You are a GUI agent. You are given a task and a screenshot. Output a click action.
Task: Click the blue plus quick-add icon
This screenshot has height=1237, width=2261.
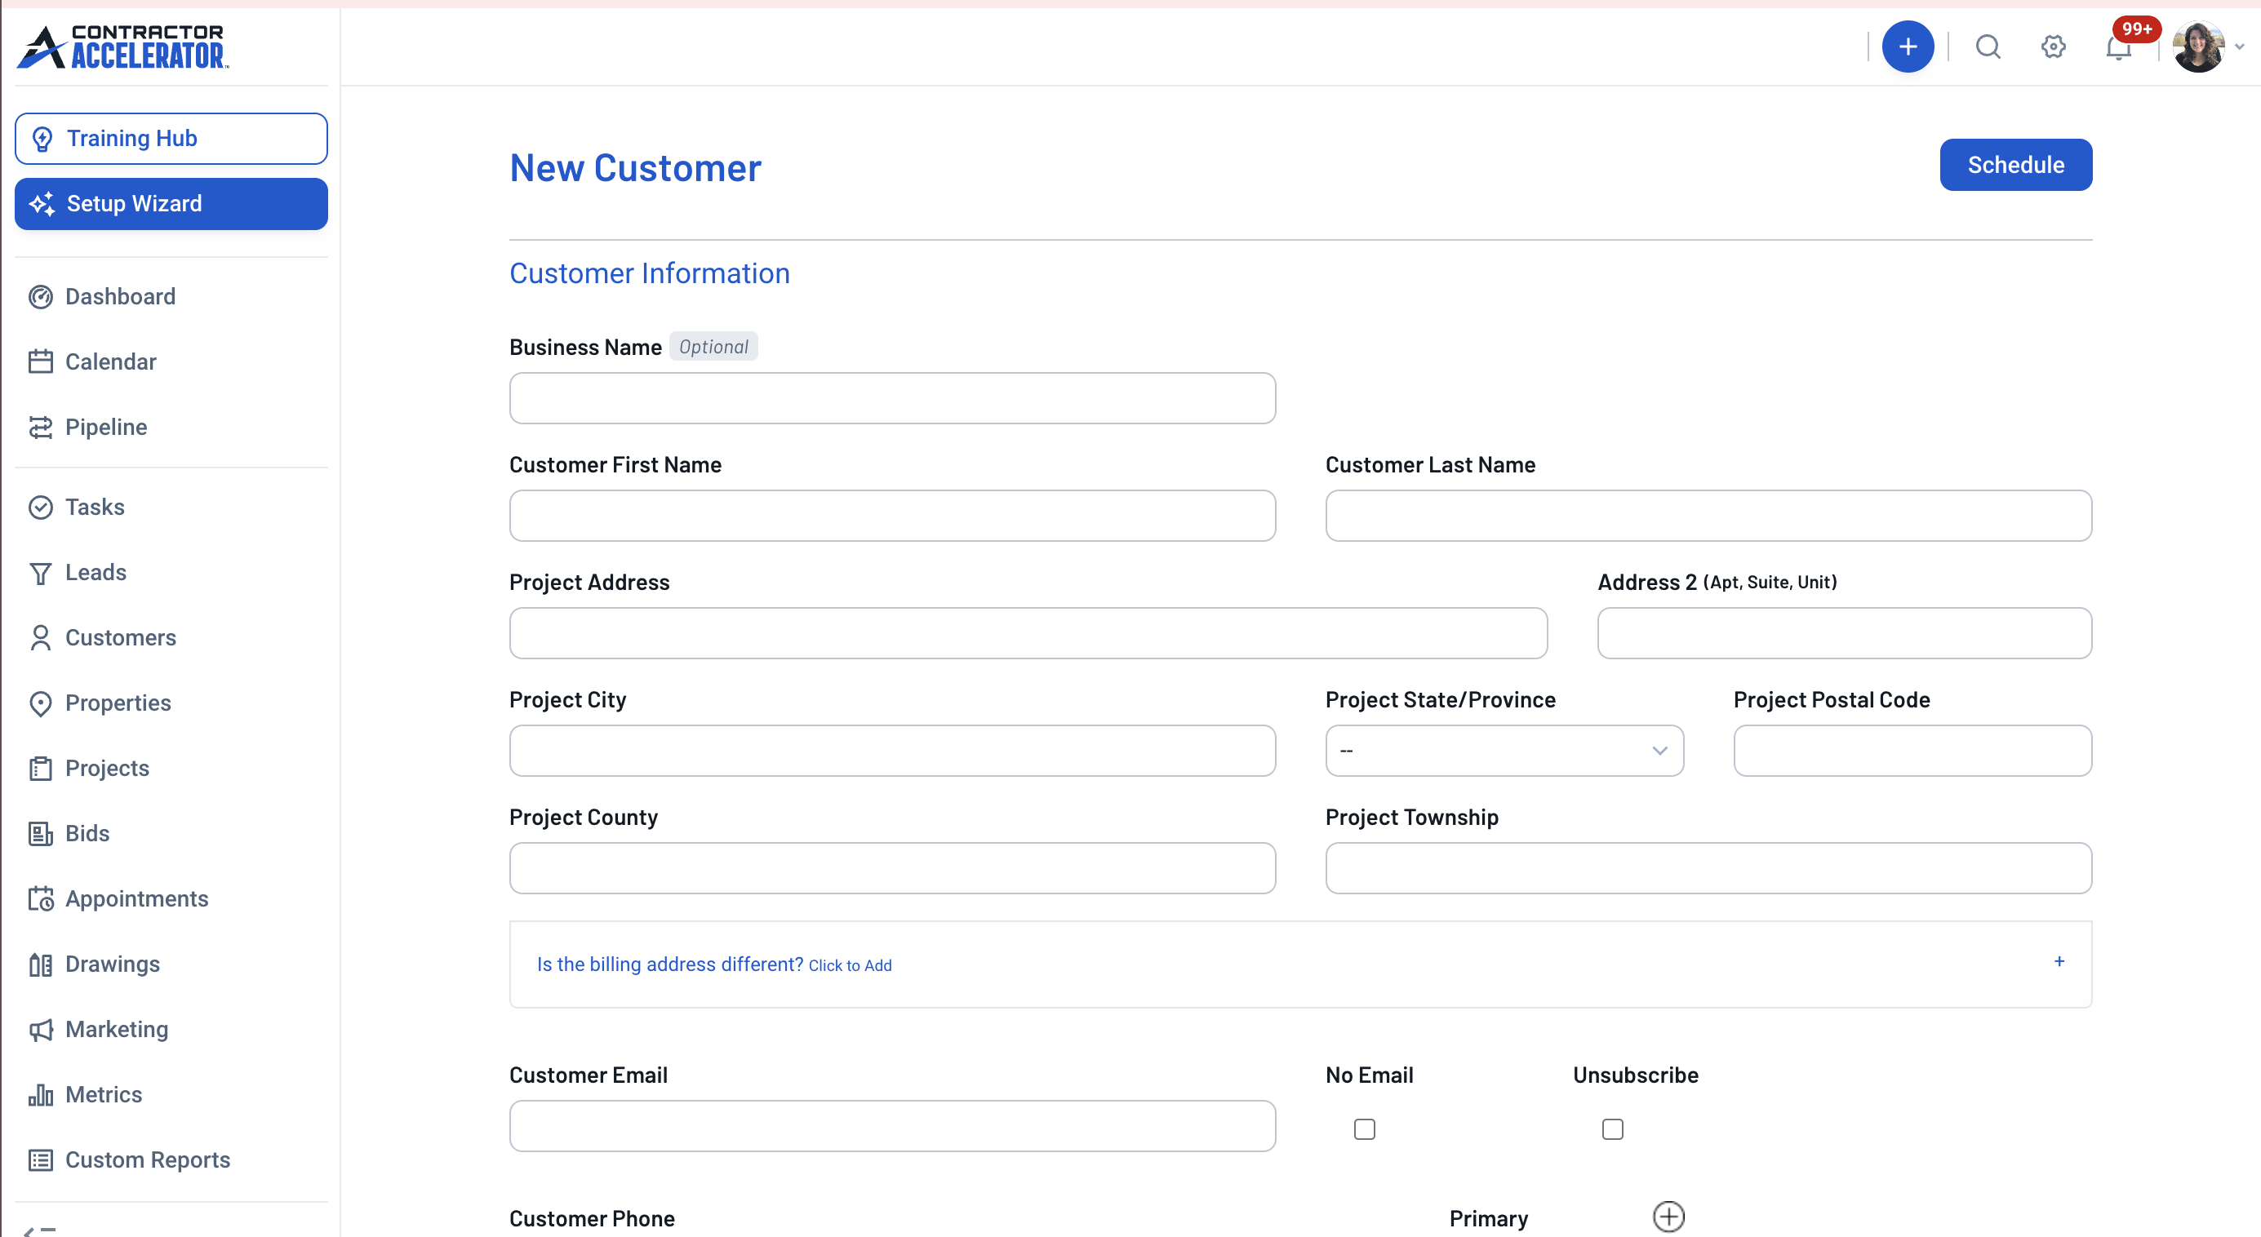tap(1908, 47)
